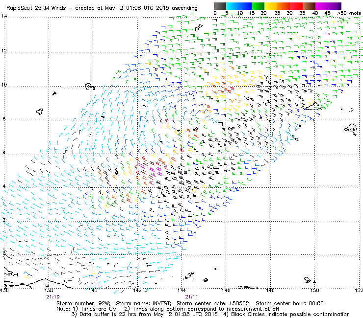Click the longitude label '144'
Viewport: 363px width, 318px height.
tap(181, 290)
